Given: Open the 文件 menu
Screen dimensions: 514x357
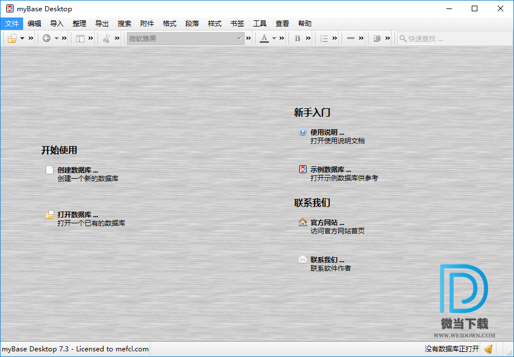Looking at the screenshot, I should (x=12, y=24).
